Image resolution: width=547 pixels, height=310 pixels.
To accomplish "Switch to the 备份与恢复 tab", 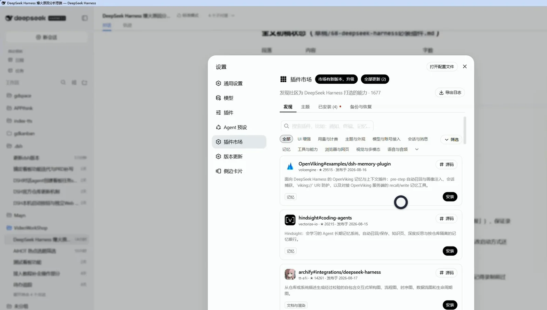I will pyautogui.click(x=361, y=107).
